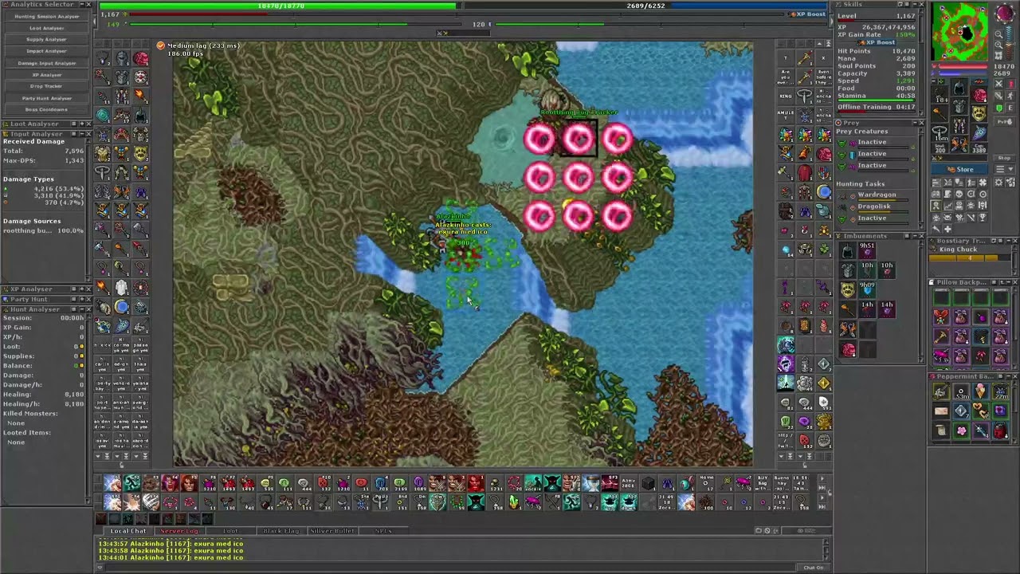Click the Boss Cooldowns button
The height and width of the screenshot is (574, 1020).
click(x=46, y=109)
